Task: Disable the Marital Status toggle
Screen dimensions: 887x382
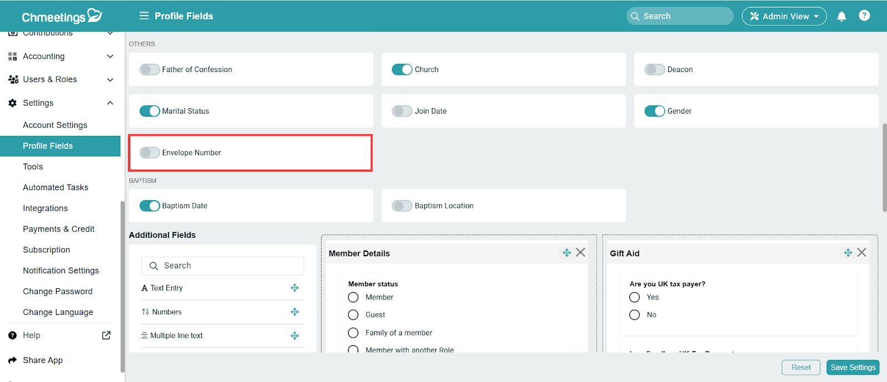Action: point(150,111)
